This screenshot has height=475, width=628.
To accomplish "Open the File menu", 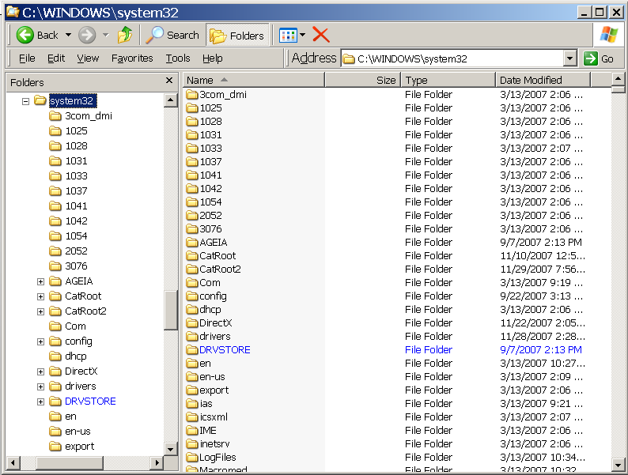I will [27, 58].
